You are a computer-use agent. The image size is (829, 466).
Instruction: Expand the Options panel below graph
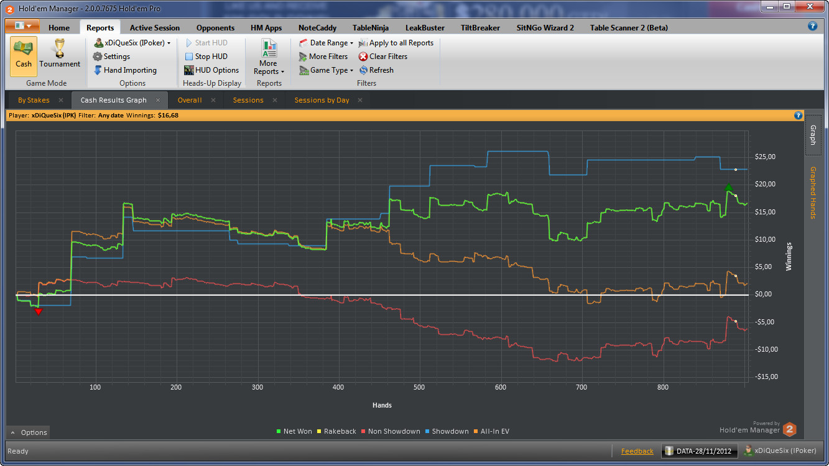[x=27, y=432]
